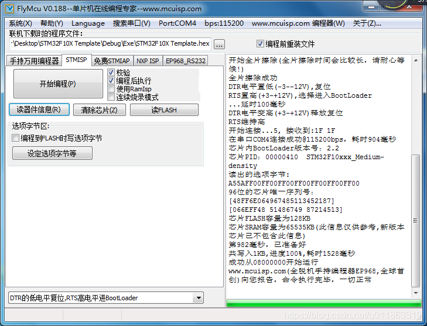427x326 pixels.
Task: Click log line 共写入1KB,进度100%
Action: tap(292, 253)
